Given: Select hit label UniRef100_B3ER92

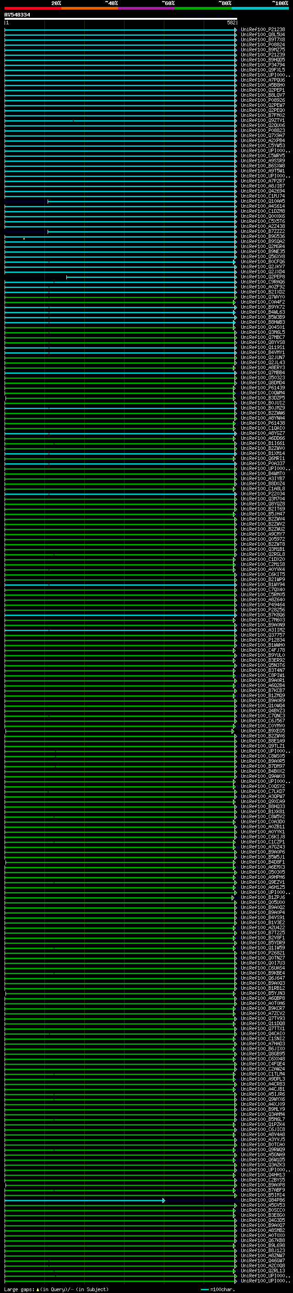Looking at the screenshot, I should coord(263,660).
